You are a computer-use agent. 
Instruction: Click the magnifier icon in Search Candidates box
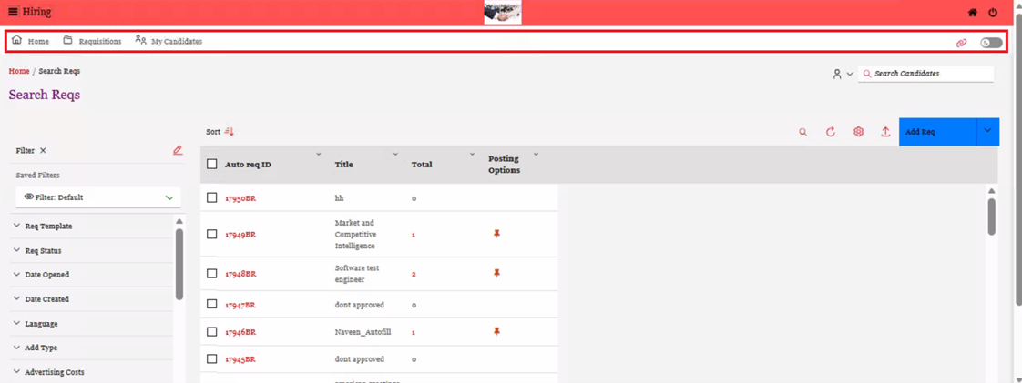click(867, 75)
